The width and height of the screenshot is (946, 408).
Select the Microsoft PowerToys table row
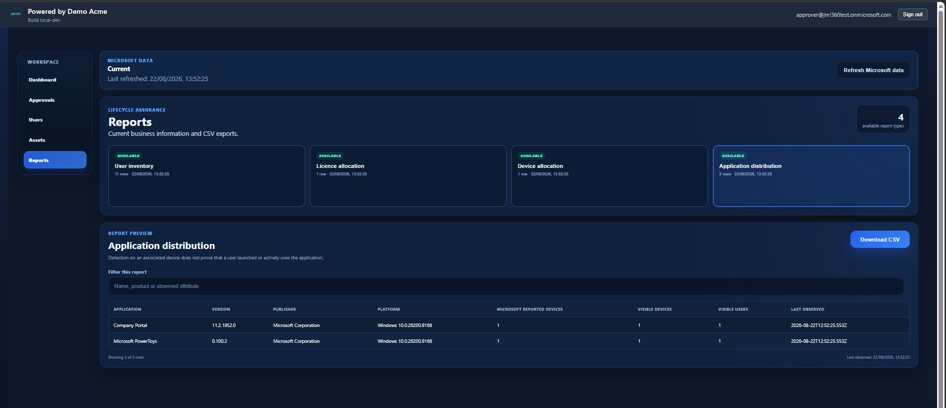point(509,341)
